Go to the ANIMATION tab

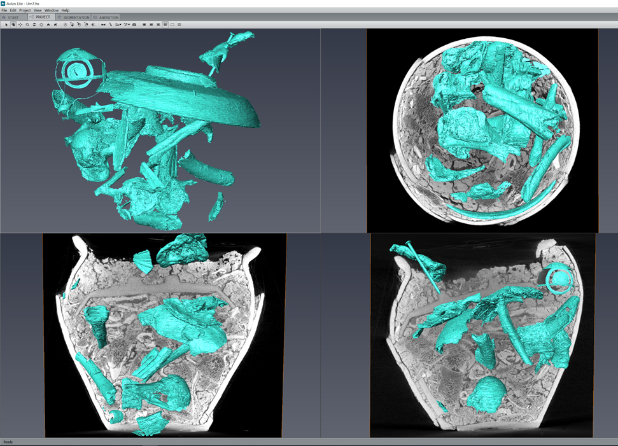click(x=106, y=17)
